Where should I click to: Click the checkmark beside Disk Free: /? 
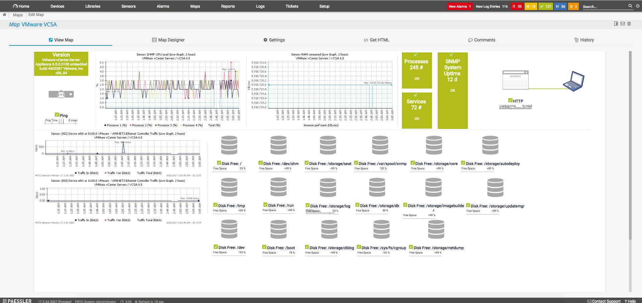click(x=219, y=163)
